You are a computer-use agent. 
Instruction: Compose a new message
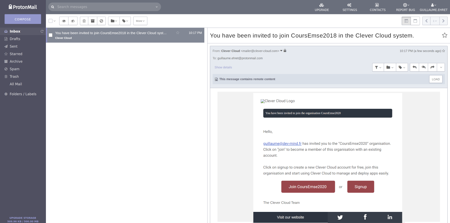pos(23,19)
